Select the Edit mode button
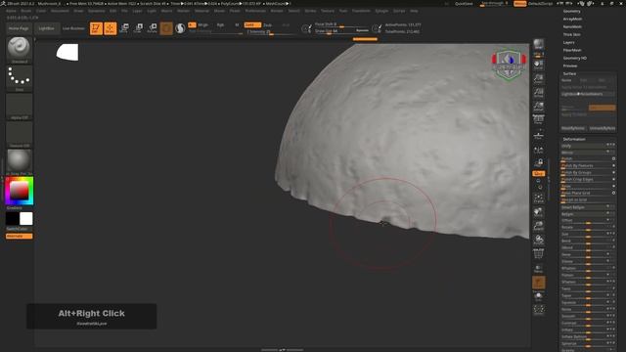The height and width of the screenshot is (352, 626). (x=96, y=28)
